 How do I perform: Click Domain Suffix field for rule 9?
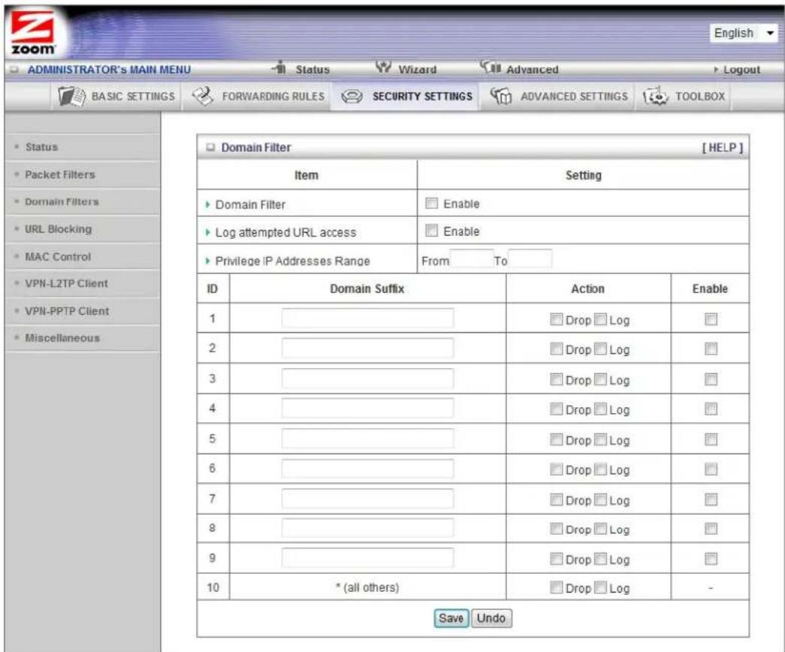click(x=367, y=557)
